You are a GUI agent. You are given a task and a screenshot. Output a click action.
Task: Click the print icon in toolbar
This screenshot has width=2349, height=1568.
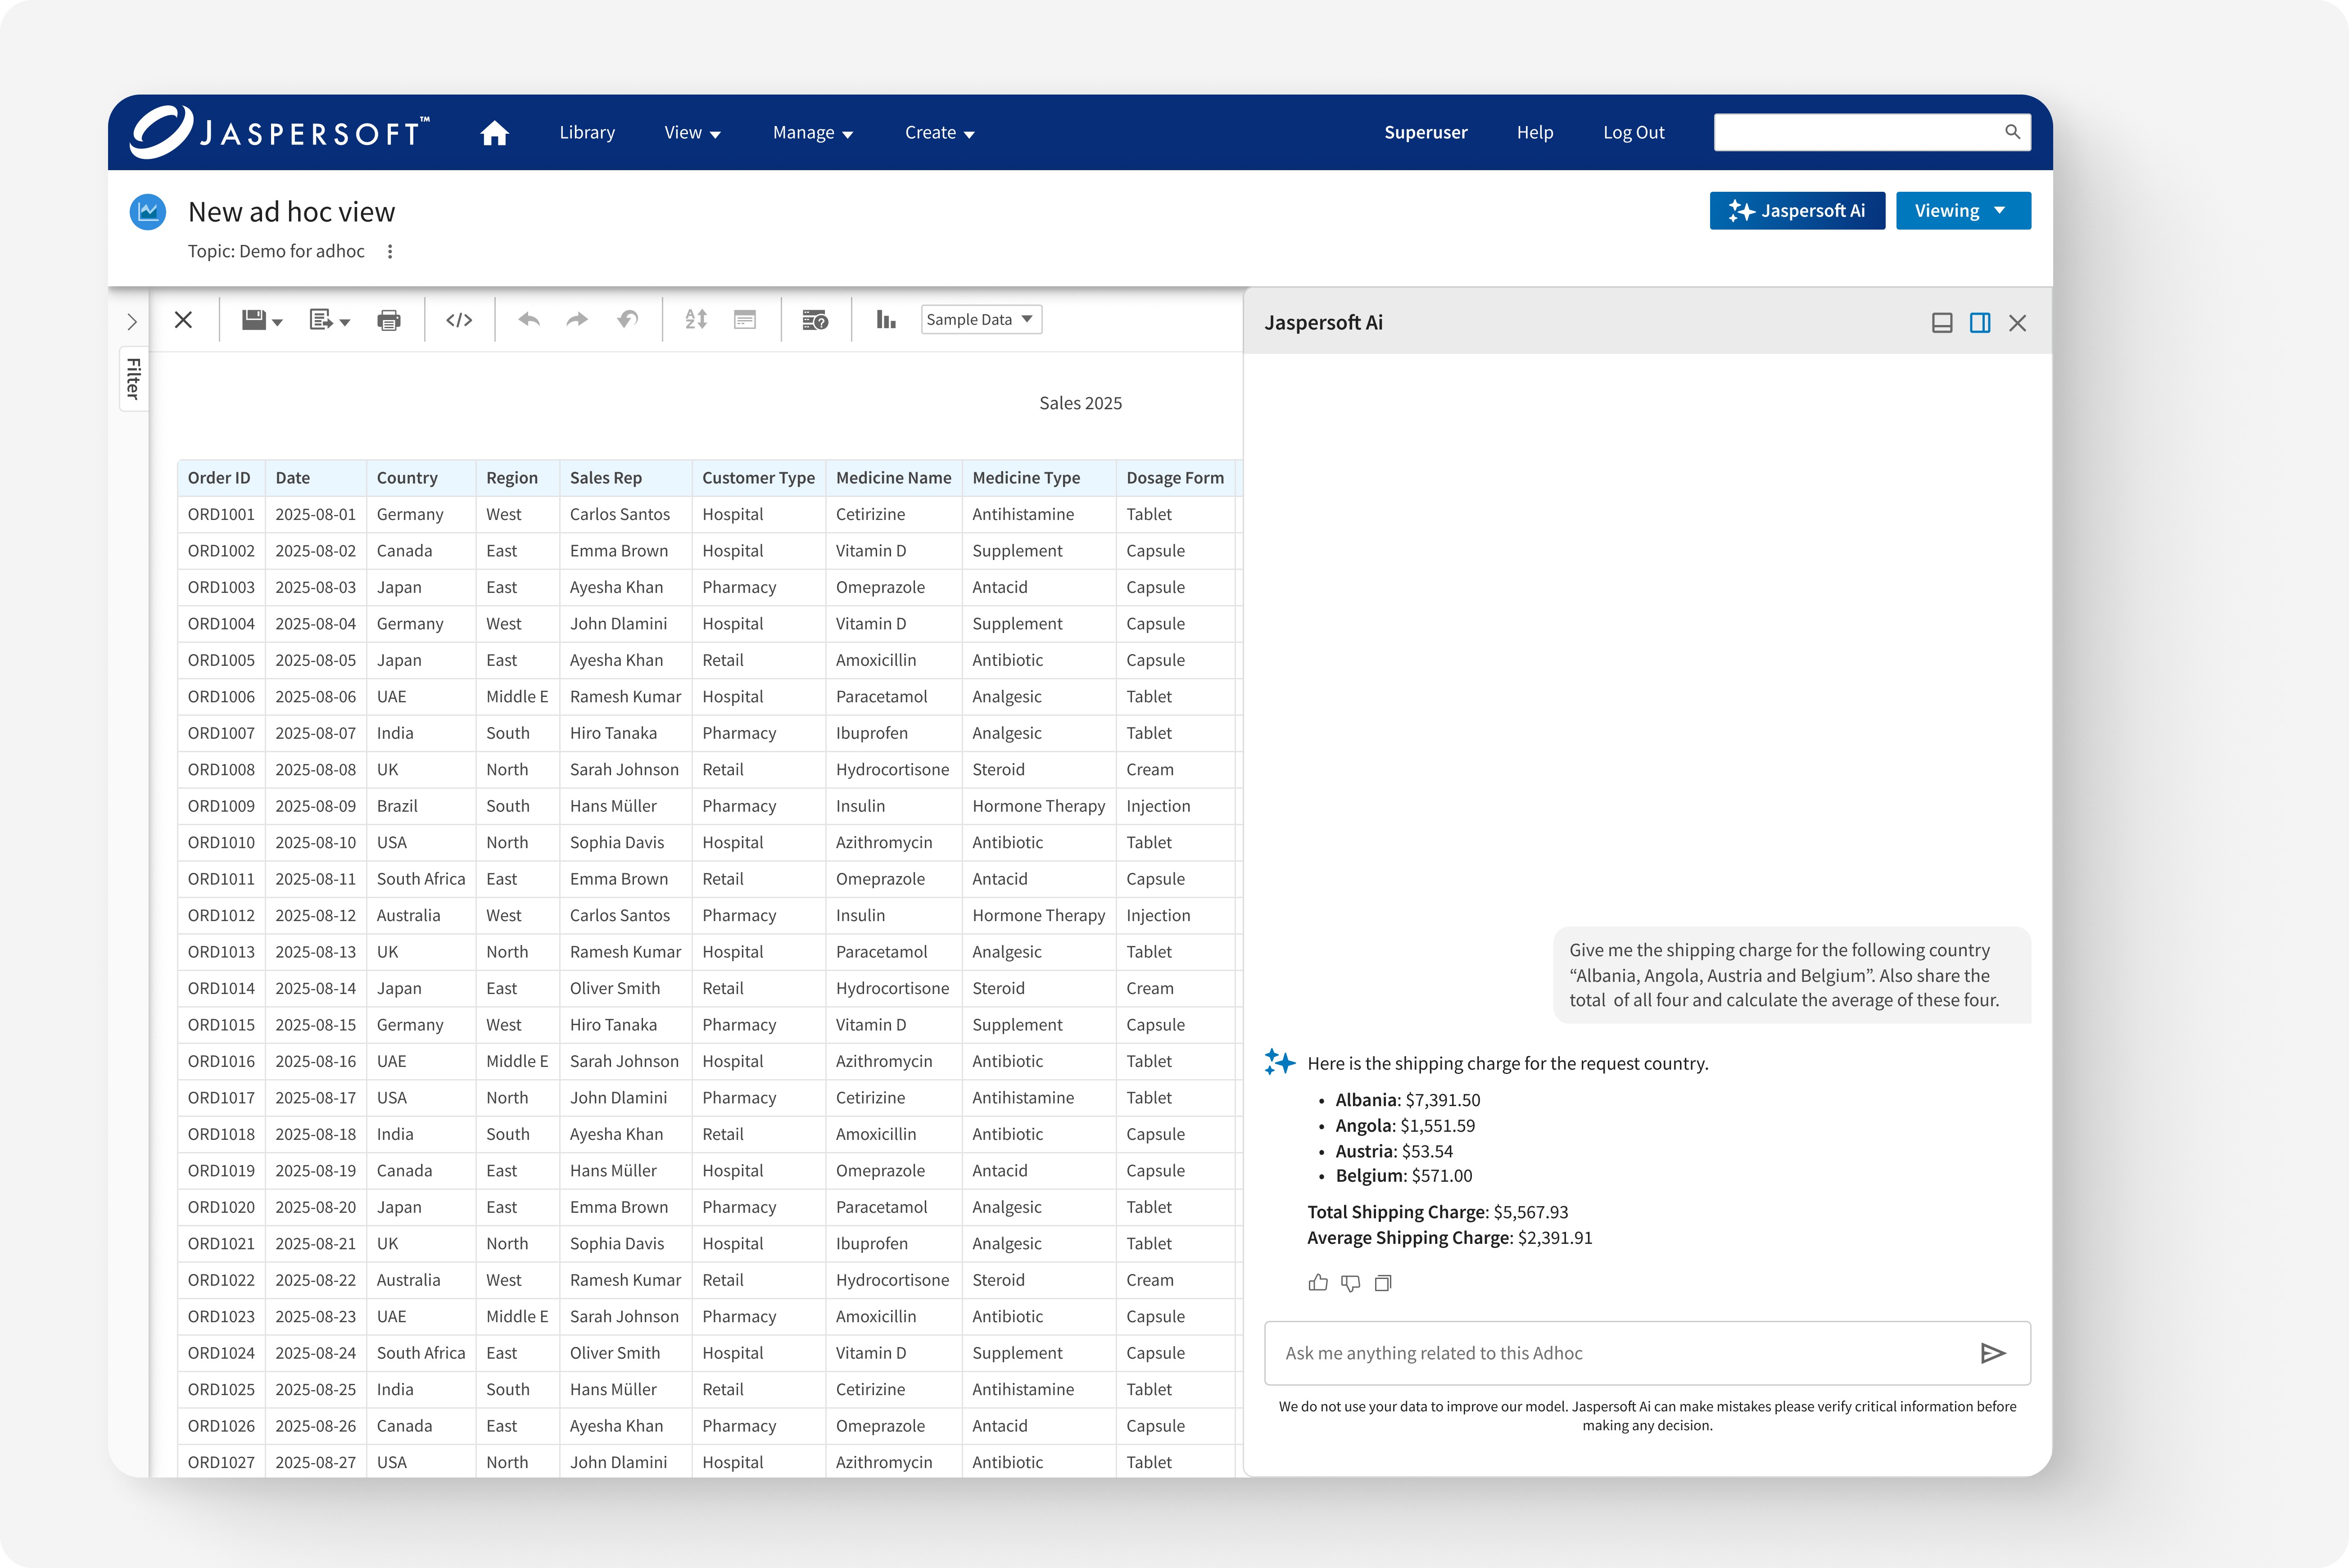[389, 320]
